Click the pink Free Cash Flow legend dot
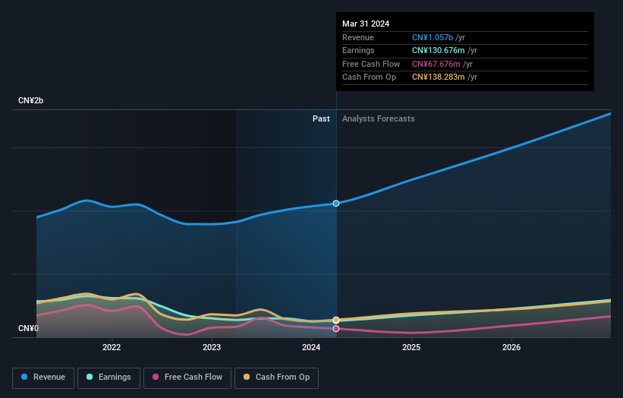This screenshot has width=623, height=398. (156, 377)
